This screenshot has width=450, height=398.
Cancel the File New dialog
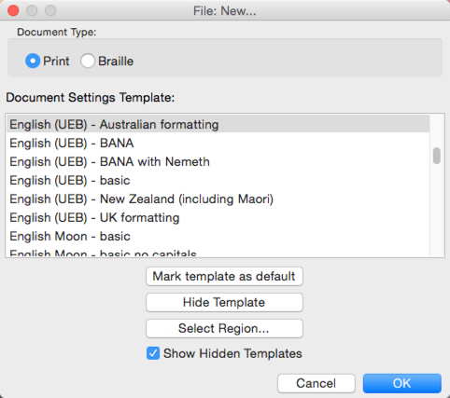point(316,383)
